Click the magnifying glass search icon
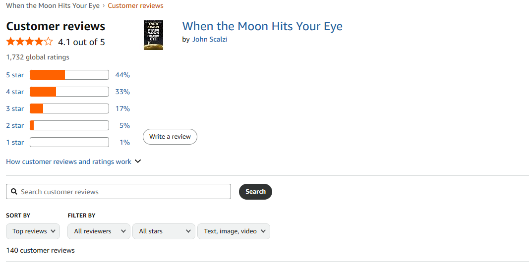Image resolution: width=529 pixels, height=269 pixels. (14, 191)
